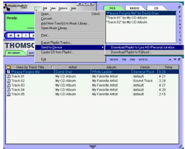
Task: Open the Options menu
Action: (63, 8)
